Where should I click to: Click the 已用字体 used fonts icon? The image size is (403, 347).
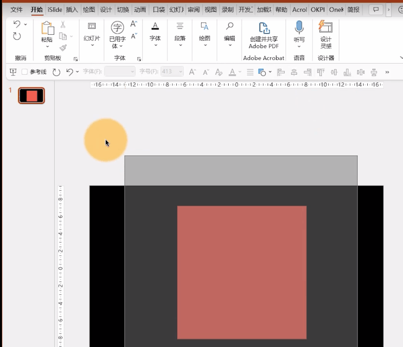pyautogui.click(x=117, y=27)
